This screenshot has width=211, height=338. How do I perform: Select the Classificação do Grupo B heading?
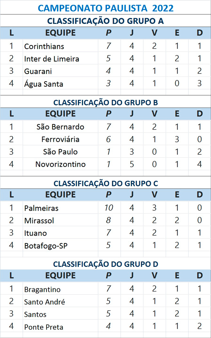pyautogui.click(x=105, y=102)
